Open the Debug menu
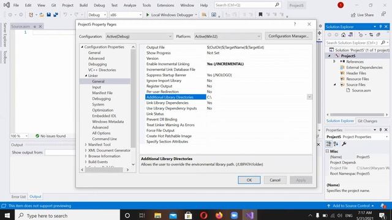The image size is (392, 220). (99, 5)
